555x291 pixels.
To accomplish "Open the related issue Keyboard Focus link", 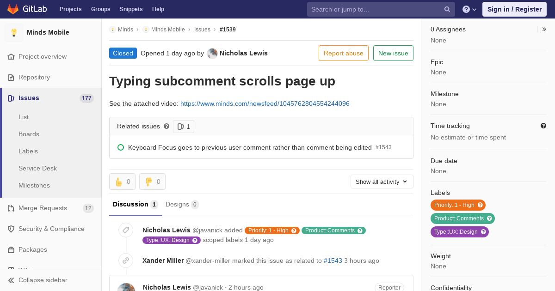I will (x=250, y=147).
